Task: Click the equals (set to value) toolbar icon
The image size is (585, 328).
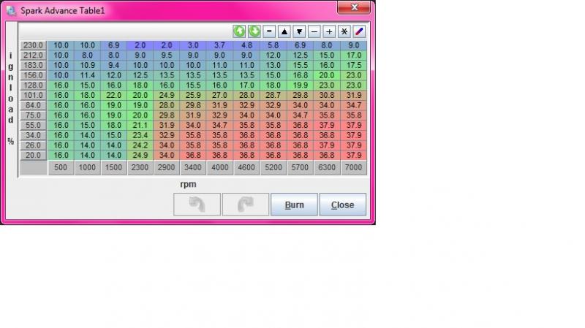Action: coord(269,31)
